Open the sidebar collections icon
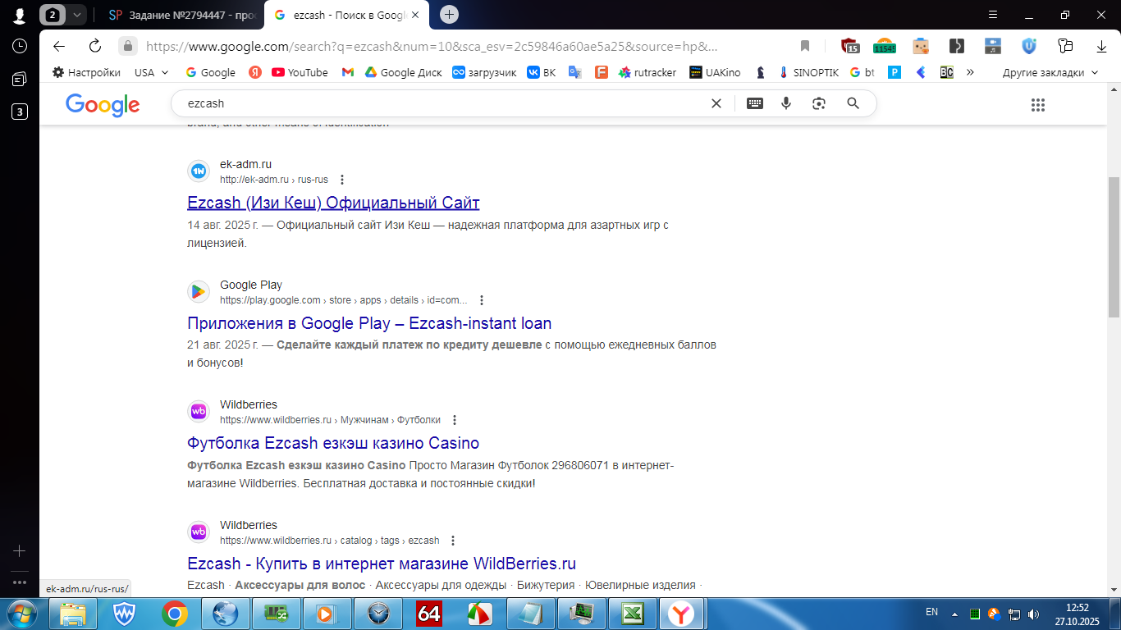The width and height of the screenshot is (1121, 630). pos(20,79)
